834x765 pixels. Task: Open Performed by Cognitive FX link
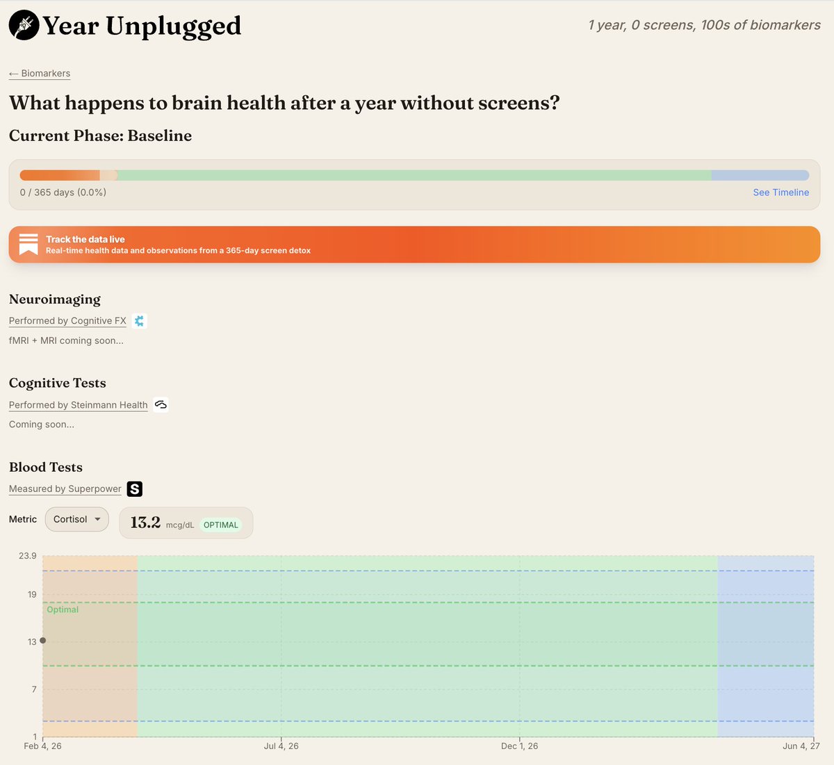pyautogui.click(x=67, y=321)
